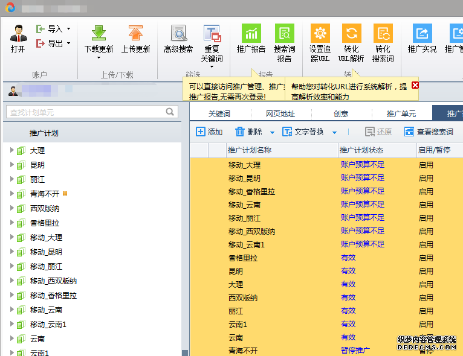The height and width of the screenshot is (356, 463).
Task: Open the 导入 dropdown arrow
Action: (68, 28)
